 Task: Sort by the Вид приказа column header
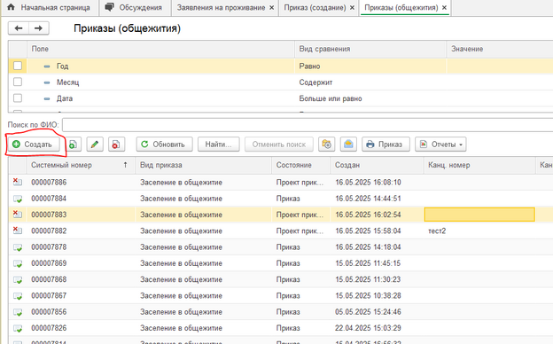tap(204, 165)
